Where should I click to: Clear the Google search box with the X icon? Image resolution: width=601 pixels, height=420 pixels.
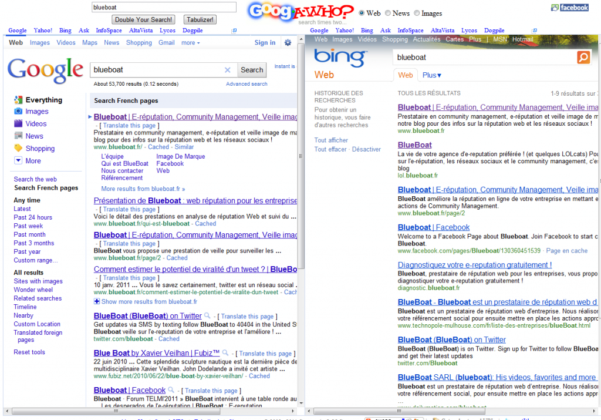(228, 69)
